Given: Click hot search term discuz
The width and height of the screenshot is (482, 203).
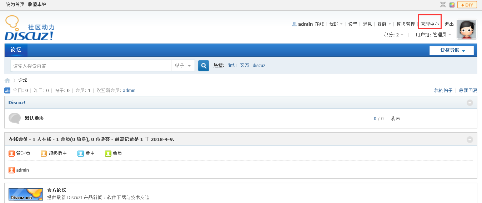Looking at the screenshot, I should pyautogui.click(x=259, y=65).
